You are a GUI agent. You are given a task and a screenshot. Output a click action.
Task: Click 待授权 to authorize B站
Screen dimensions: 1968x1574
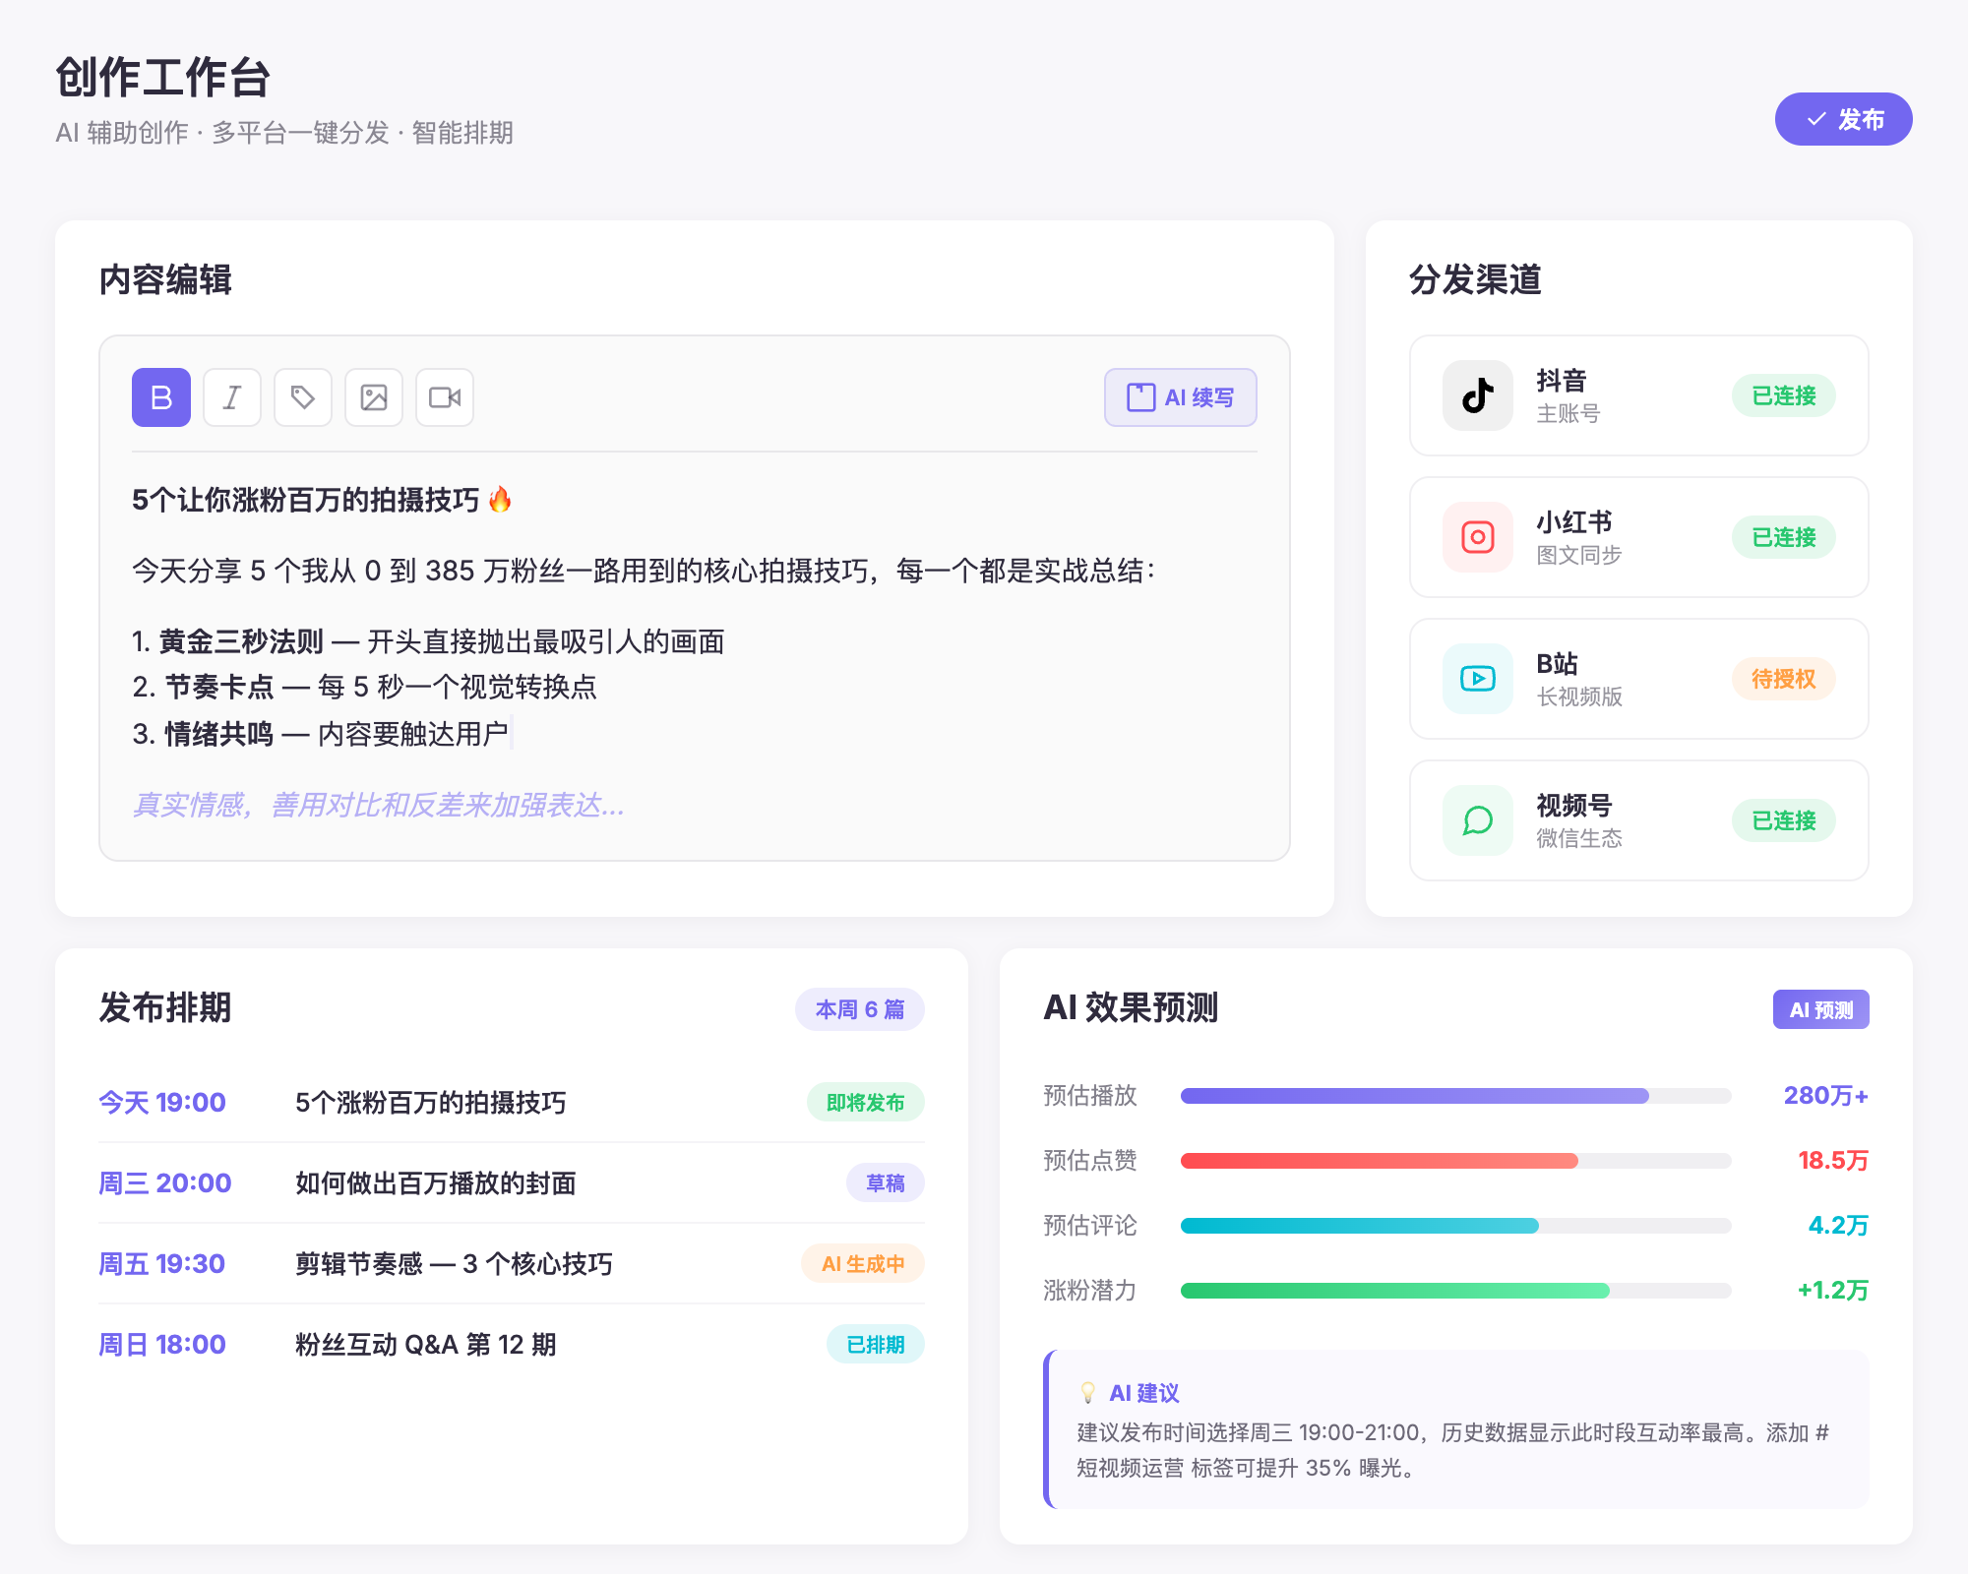click(x=1783, y=679)
